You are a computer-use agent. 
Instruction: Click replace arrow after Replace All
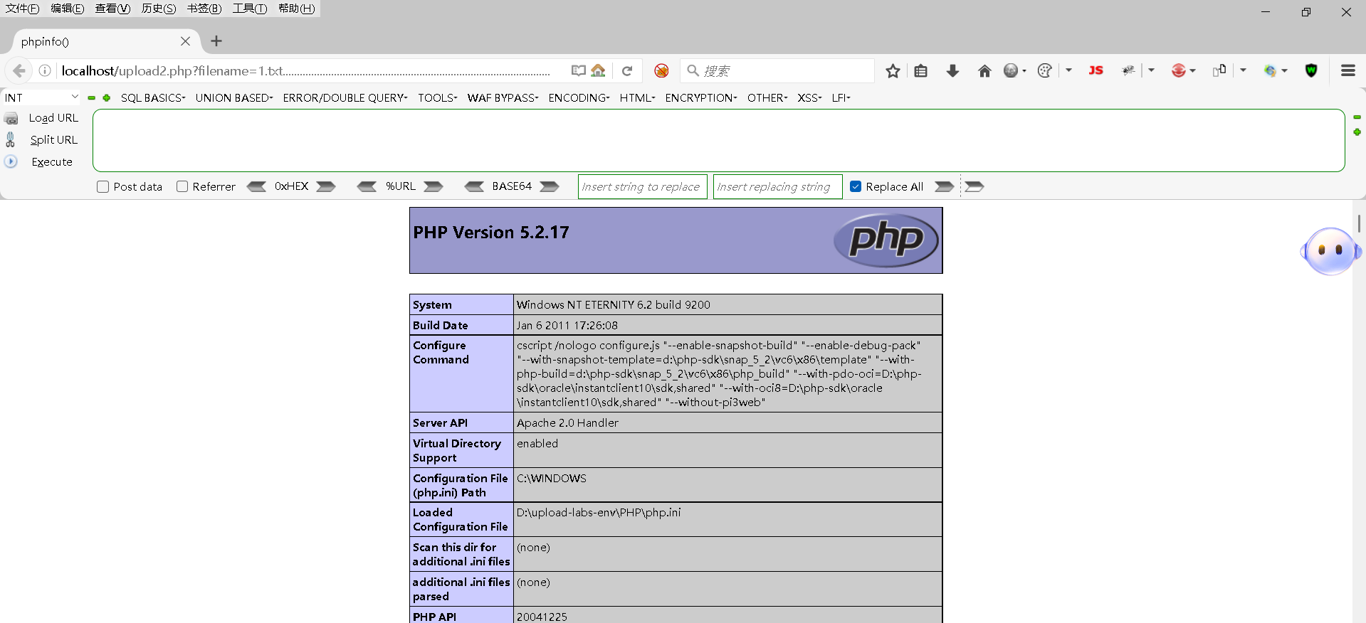point(944,186)
